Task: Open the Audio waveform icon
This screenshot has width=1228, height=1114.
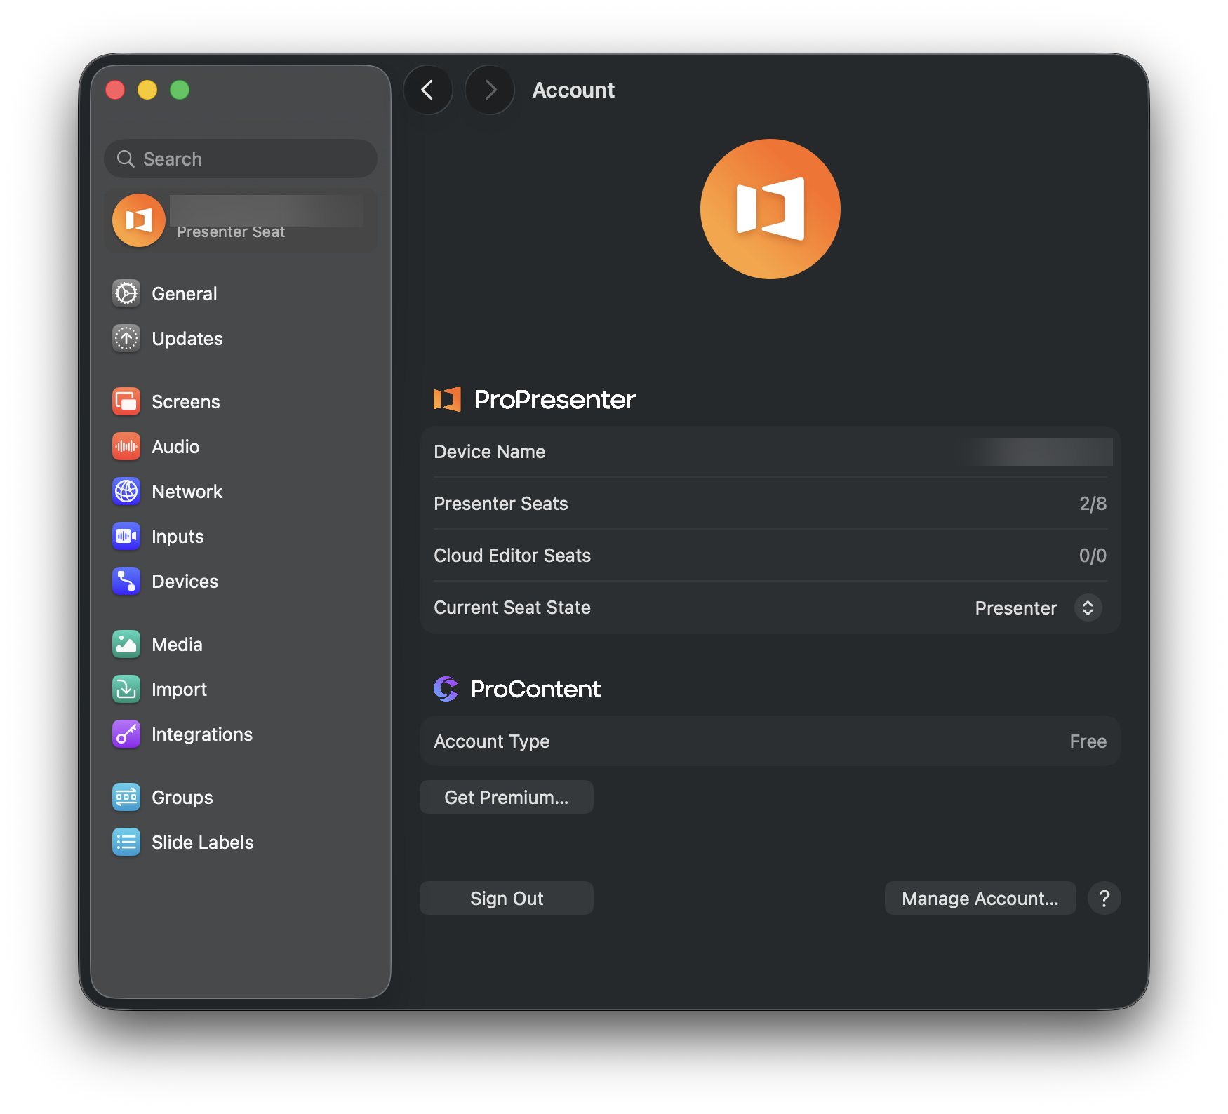Action: coord(126,446)
